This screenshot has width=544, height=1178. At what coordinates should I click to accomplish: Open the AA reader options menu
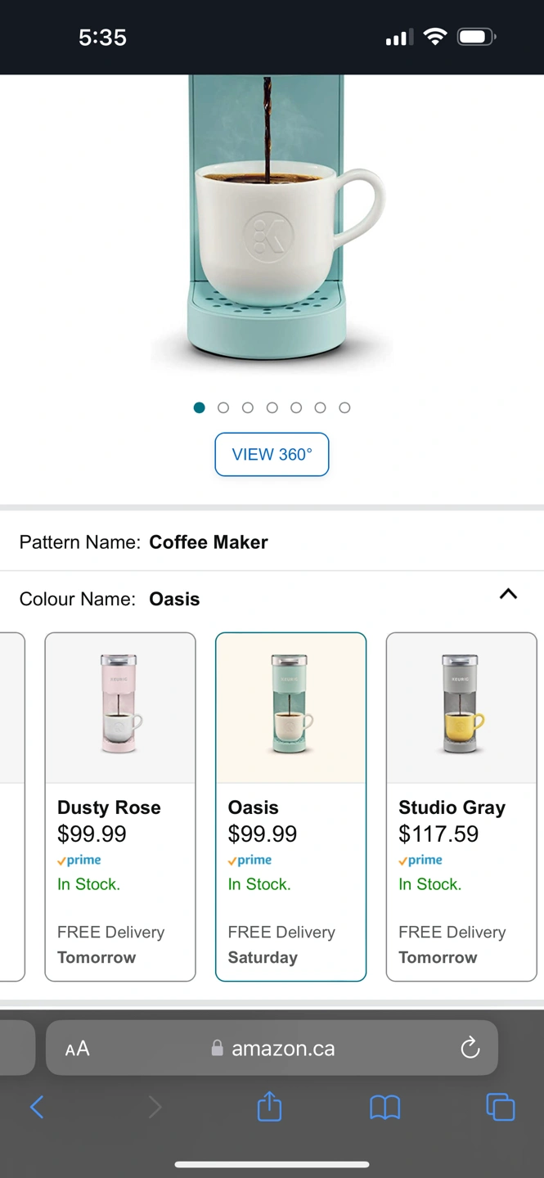coord(77,1049)
